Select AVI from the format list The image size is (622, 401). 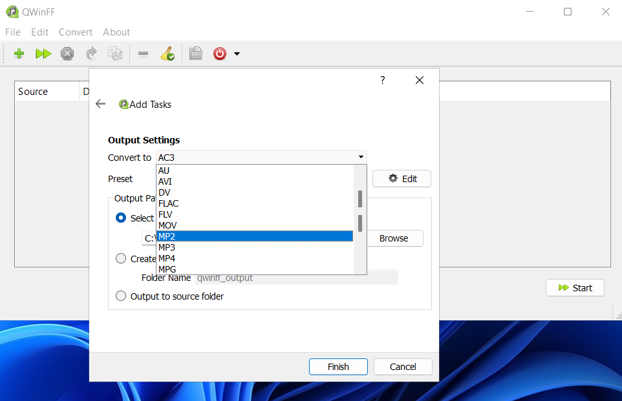tap(255, 181)
